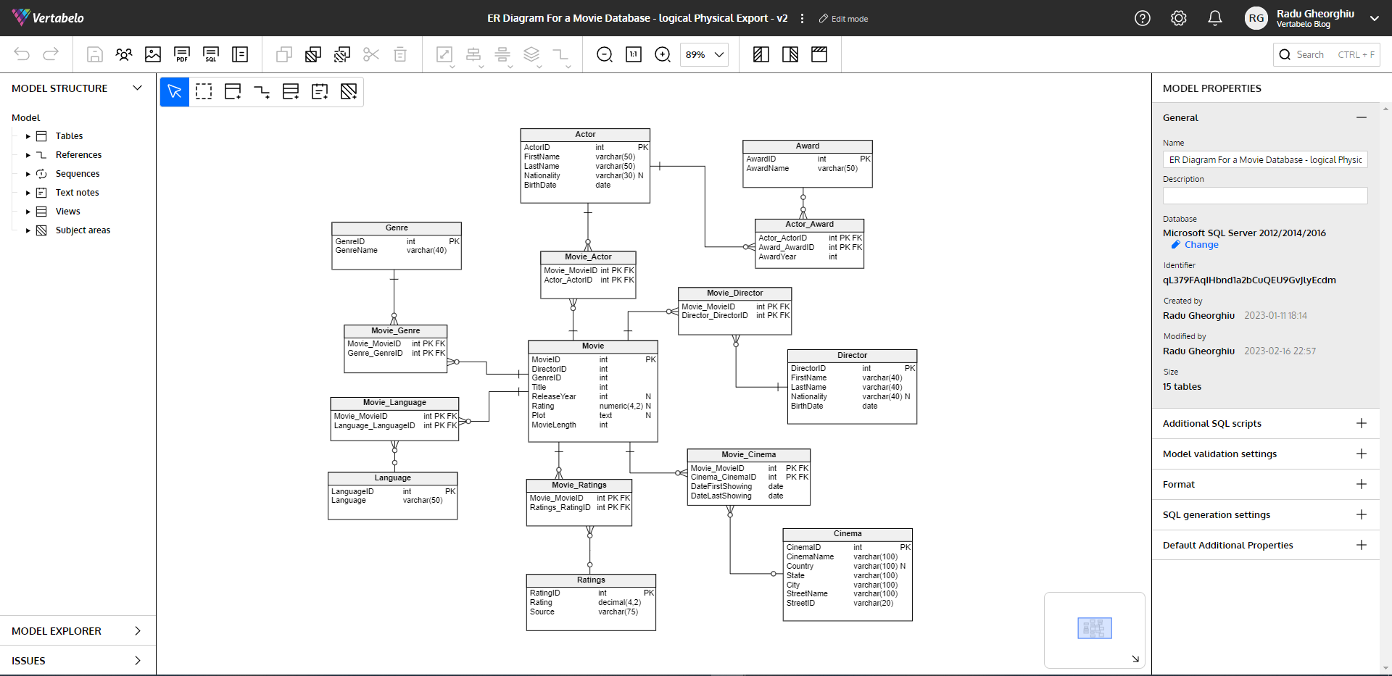This screenshot has width=1392, height=676.
Task: Collapse the Model Structure panel
Action: (138, 88)
